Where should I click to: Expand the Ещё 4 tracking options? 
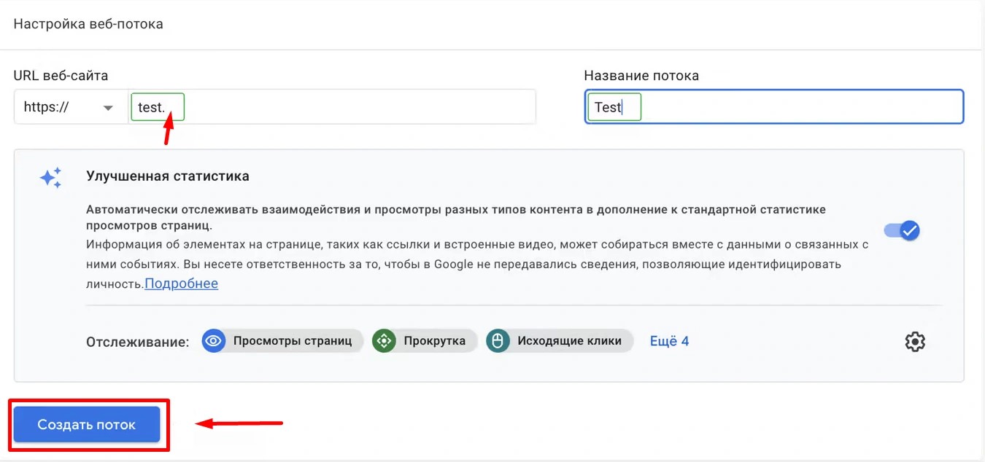[669, 341]
